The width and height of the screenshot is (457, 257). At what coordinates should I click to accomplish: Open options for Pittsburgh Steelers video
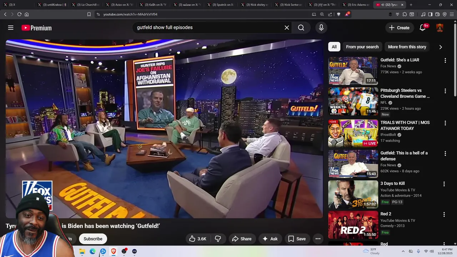pyautogui.click(x=445, y=91)
